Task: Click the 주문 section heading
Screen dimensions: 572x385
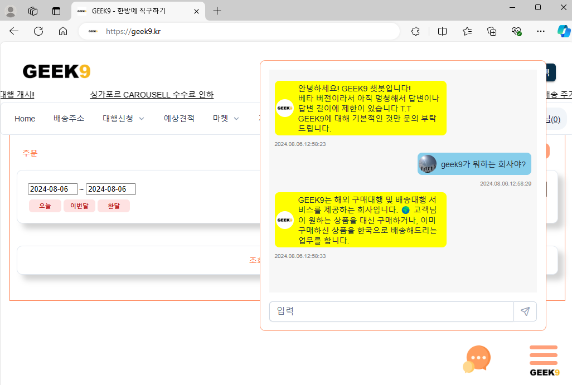Action: tap(30, 153)
